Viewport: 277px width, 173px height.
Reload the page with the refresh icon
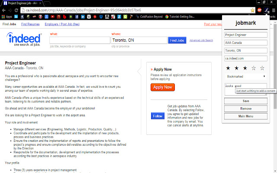click(x=16, y=10)
